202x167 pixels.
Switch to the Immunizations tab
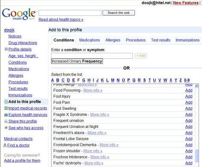pos(187,40)
